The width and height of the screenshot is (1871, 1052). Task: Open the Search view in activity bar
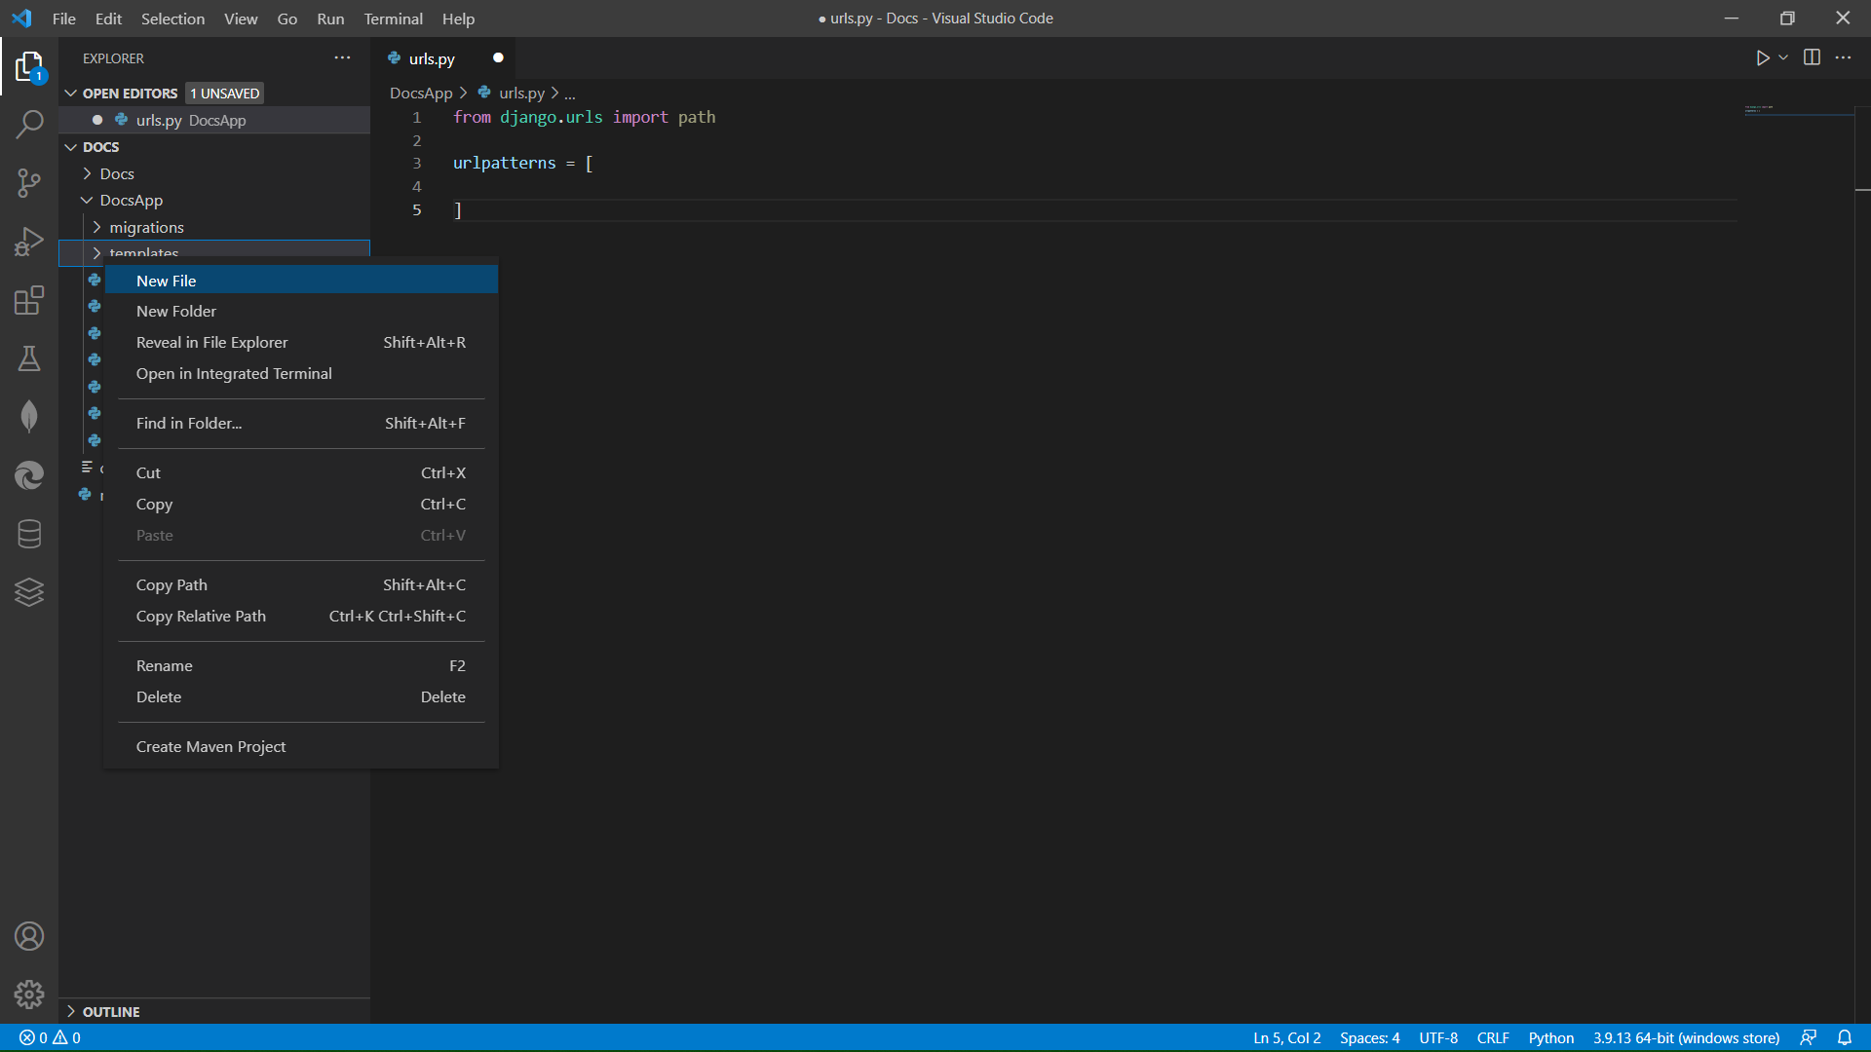pos(29,124)
